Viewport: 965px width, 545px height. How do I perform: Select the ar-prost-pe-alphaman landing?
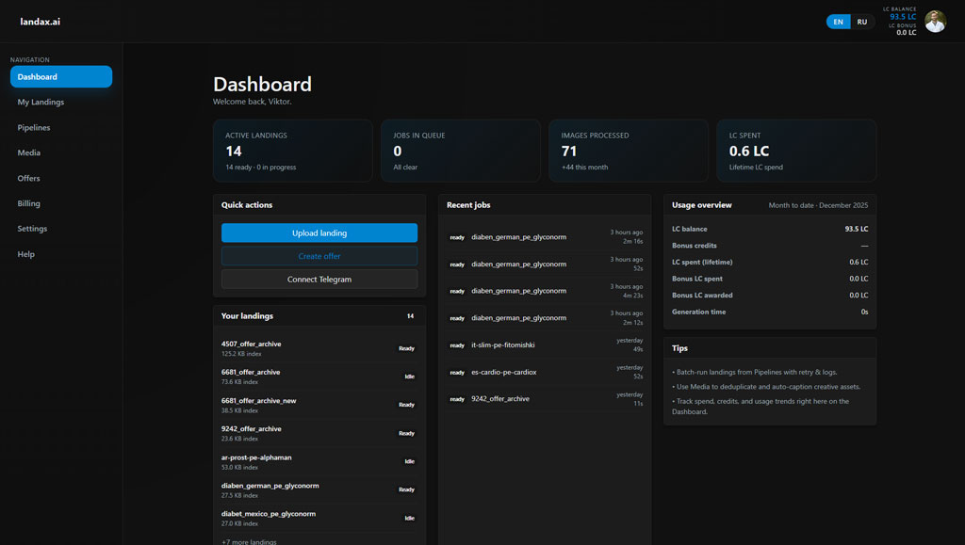(x=256, y=457)
